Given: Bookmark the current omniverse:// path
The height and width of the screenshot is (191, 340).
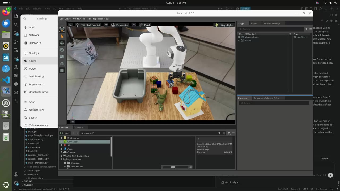Looking at the screenshot, I should point(224,133).
